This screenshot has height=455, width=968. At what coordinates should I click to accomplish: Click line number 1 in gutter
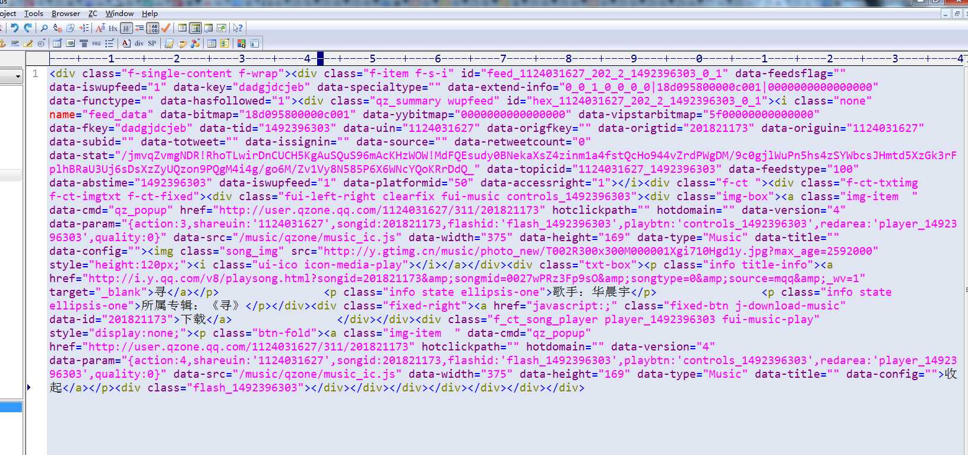[36, 74]
